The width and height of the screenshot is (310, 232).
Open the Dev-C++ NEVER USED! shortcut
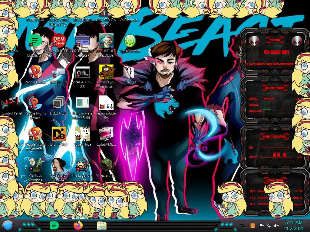tap(59, 41)
